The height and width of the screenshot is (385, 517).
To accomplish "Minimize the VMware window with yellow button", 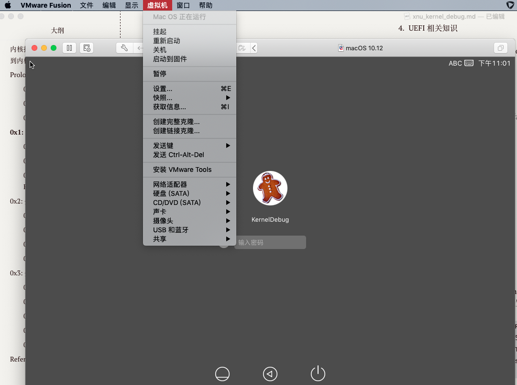I will pyautogui.click(x=44, y=48).
